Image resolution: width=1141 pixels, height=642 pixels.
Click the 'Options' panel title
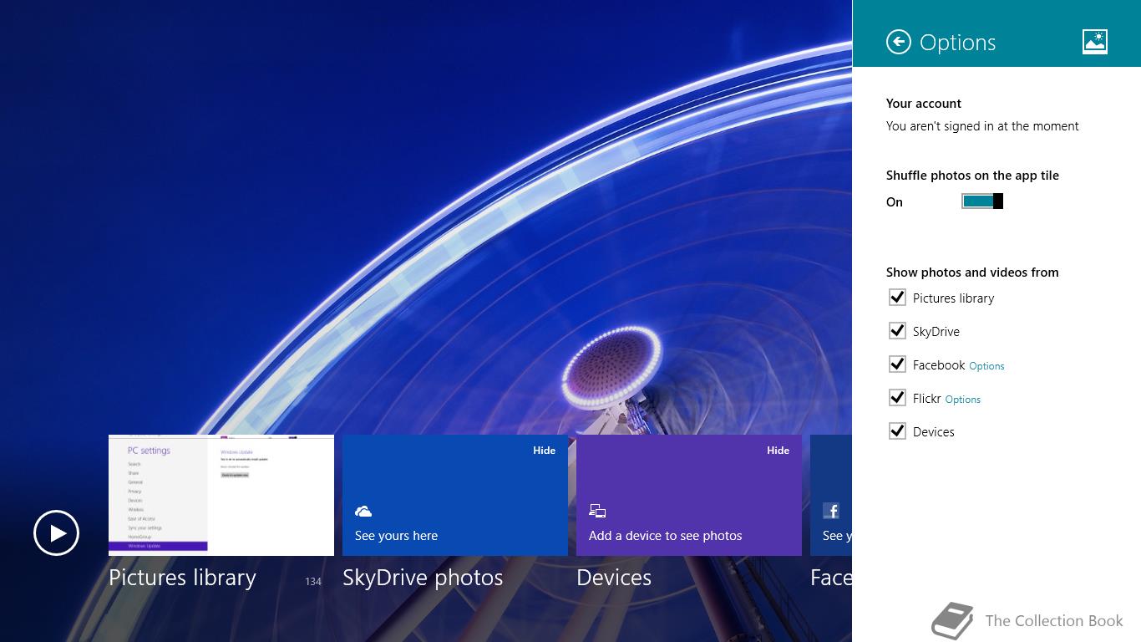pyautogui.click(x=958, y=43)
